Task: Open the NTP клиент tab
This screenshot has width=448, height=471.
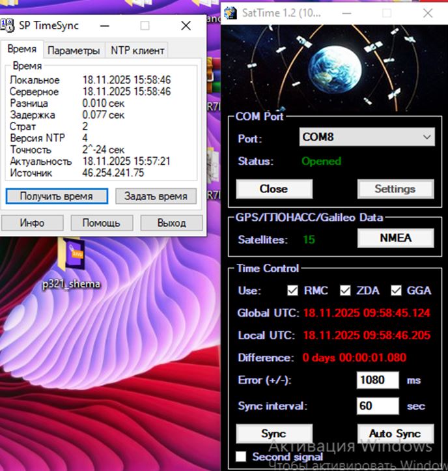Action: click(137, 50)
